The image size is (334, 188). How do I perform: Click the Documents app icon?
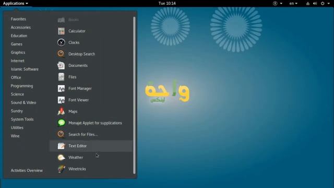[62, 65]
